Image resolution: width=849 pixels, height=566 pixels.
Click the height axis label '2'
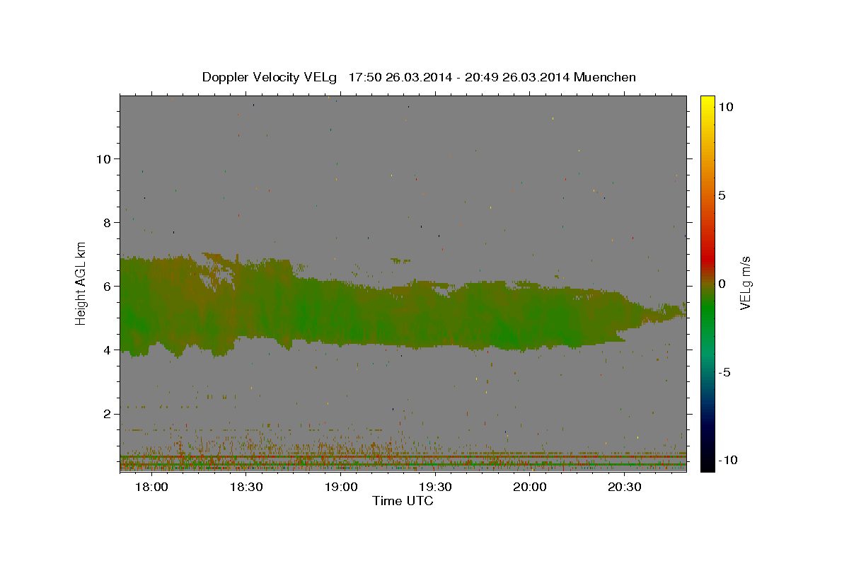coord(106,413)
